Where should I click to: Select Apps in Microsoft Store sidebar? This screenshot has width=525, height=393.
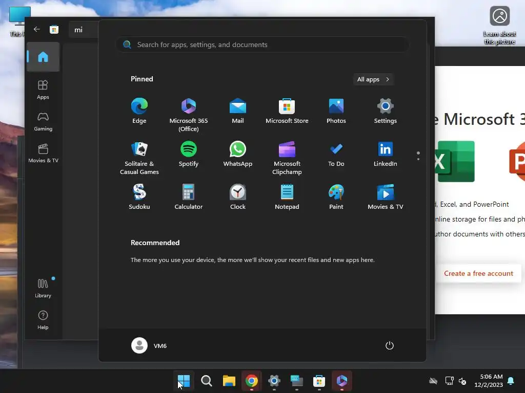43,90
